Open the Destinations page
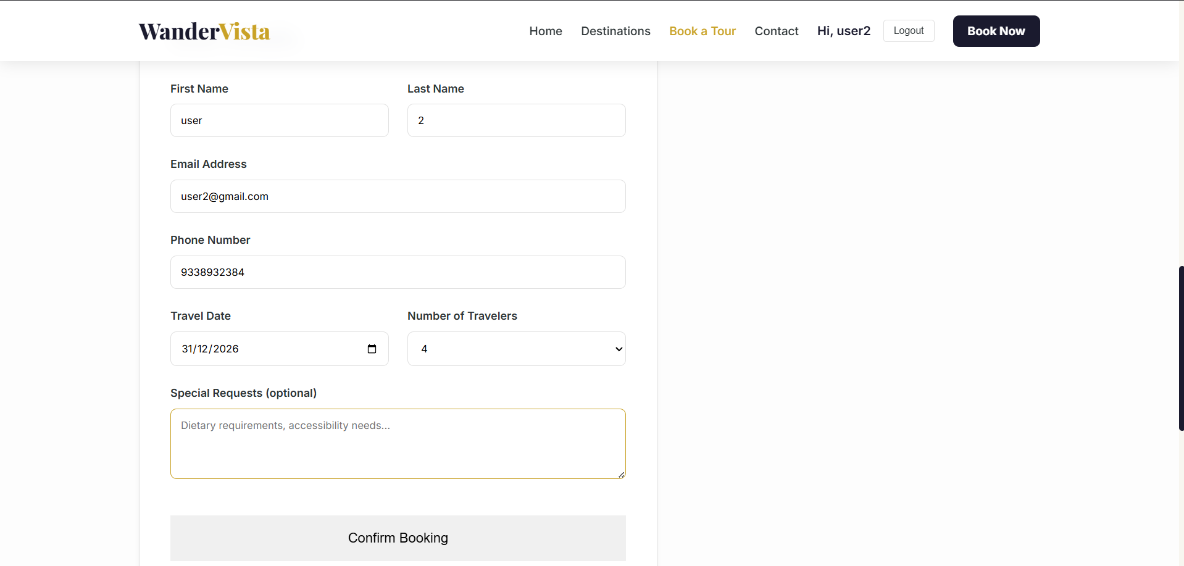The height and width of the screenshot is (566, 1184). [x=615, y=31]
